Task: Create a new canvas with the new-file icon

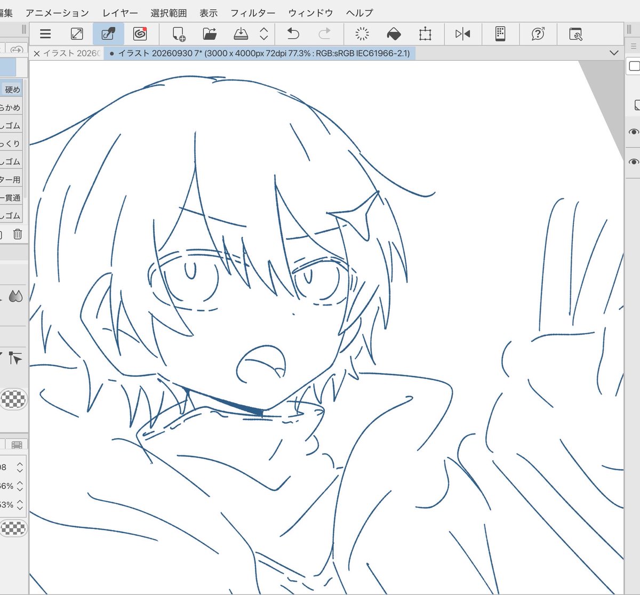Action: 178,34
